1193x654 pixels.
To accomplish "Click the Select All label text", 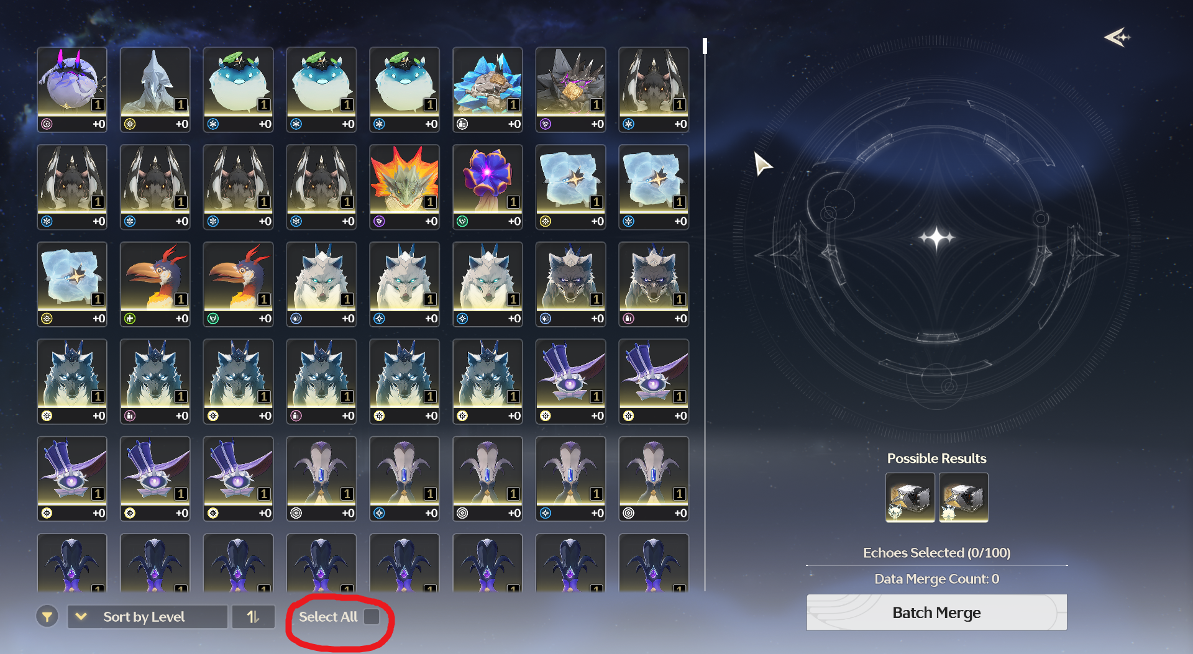I will (x=328, y=617).
